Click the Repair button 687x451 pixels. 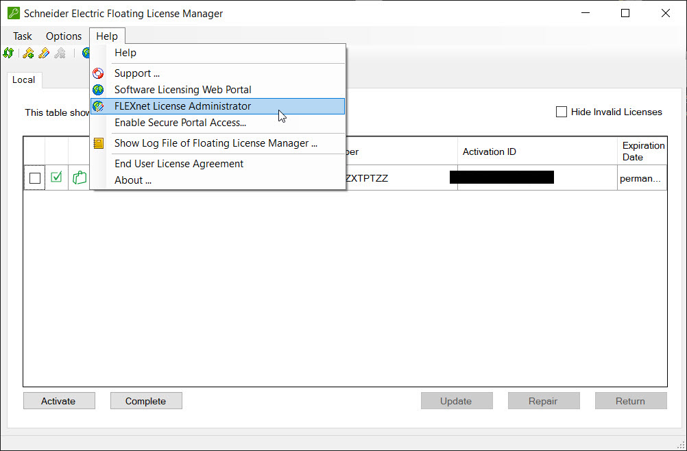coord(544,401)
